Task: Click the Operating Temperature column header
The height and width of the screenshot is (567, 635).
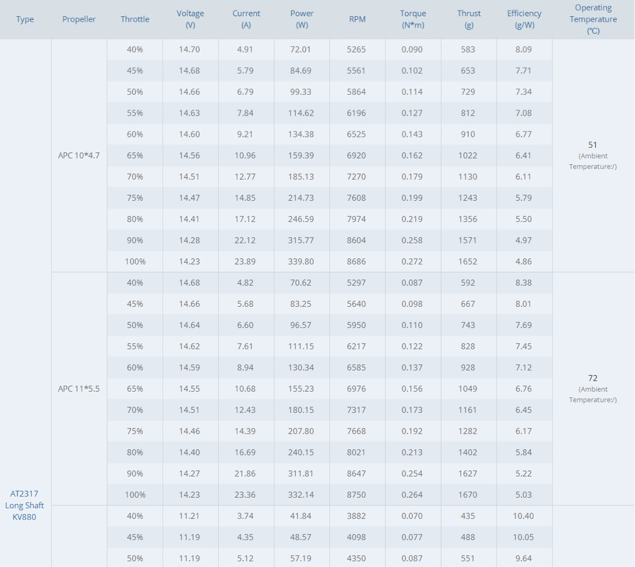Action: point(593,19)
